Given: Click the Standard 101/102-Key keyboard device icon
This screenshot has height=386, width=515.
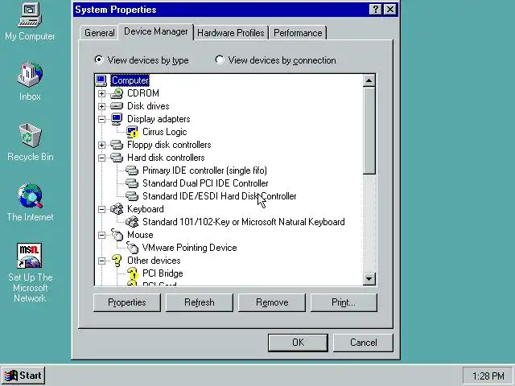Looking at the screenshot, I should point(132,222).
